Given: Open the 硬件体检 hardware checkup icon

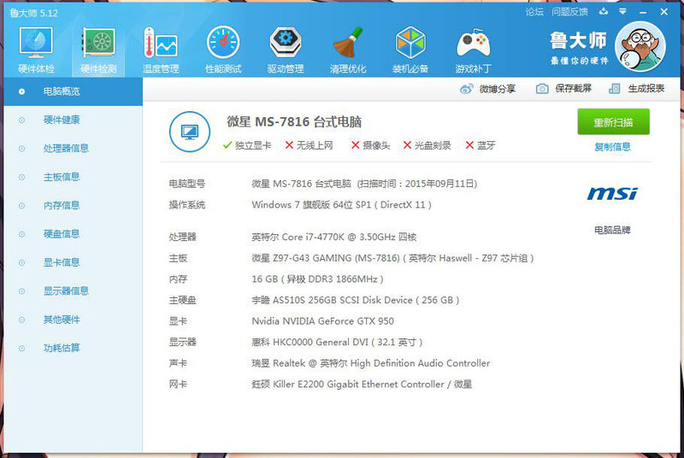Looking at the screenshot, I should click(36, 50).
